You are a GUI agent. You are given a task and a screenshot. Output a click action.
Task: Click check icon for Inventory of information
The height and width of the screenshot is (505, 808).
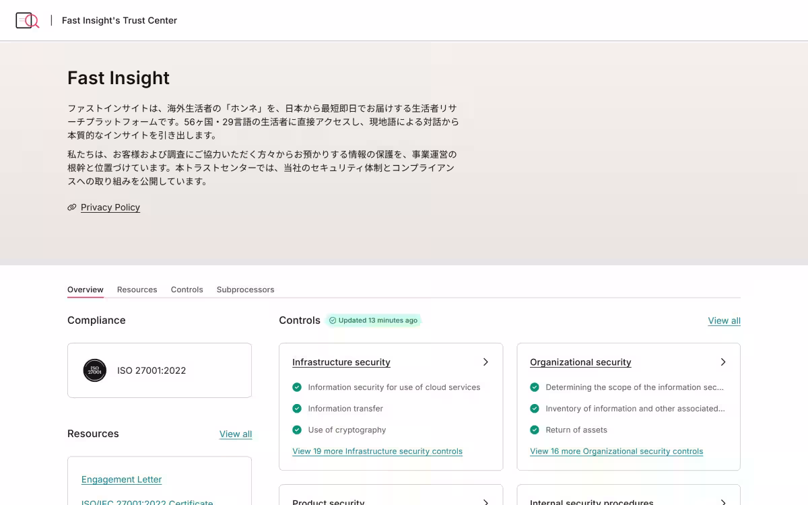tap(535, 408)
